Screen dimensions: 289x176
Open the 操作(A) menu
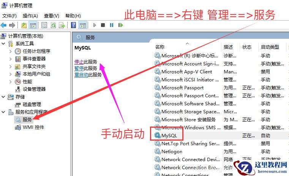(x=30, y=16)
